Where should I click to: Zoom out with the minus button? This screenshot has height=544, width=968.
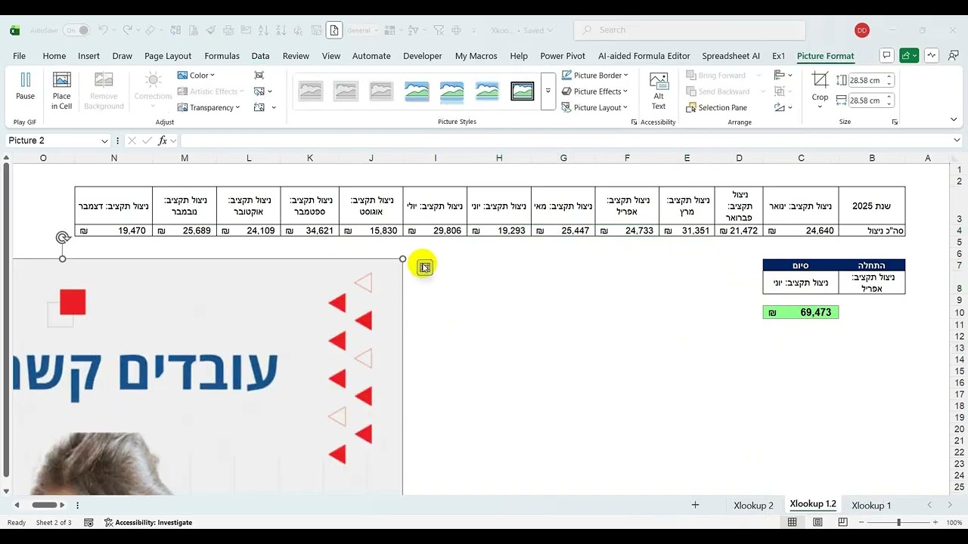pos(861,522)
